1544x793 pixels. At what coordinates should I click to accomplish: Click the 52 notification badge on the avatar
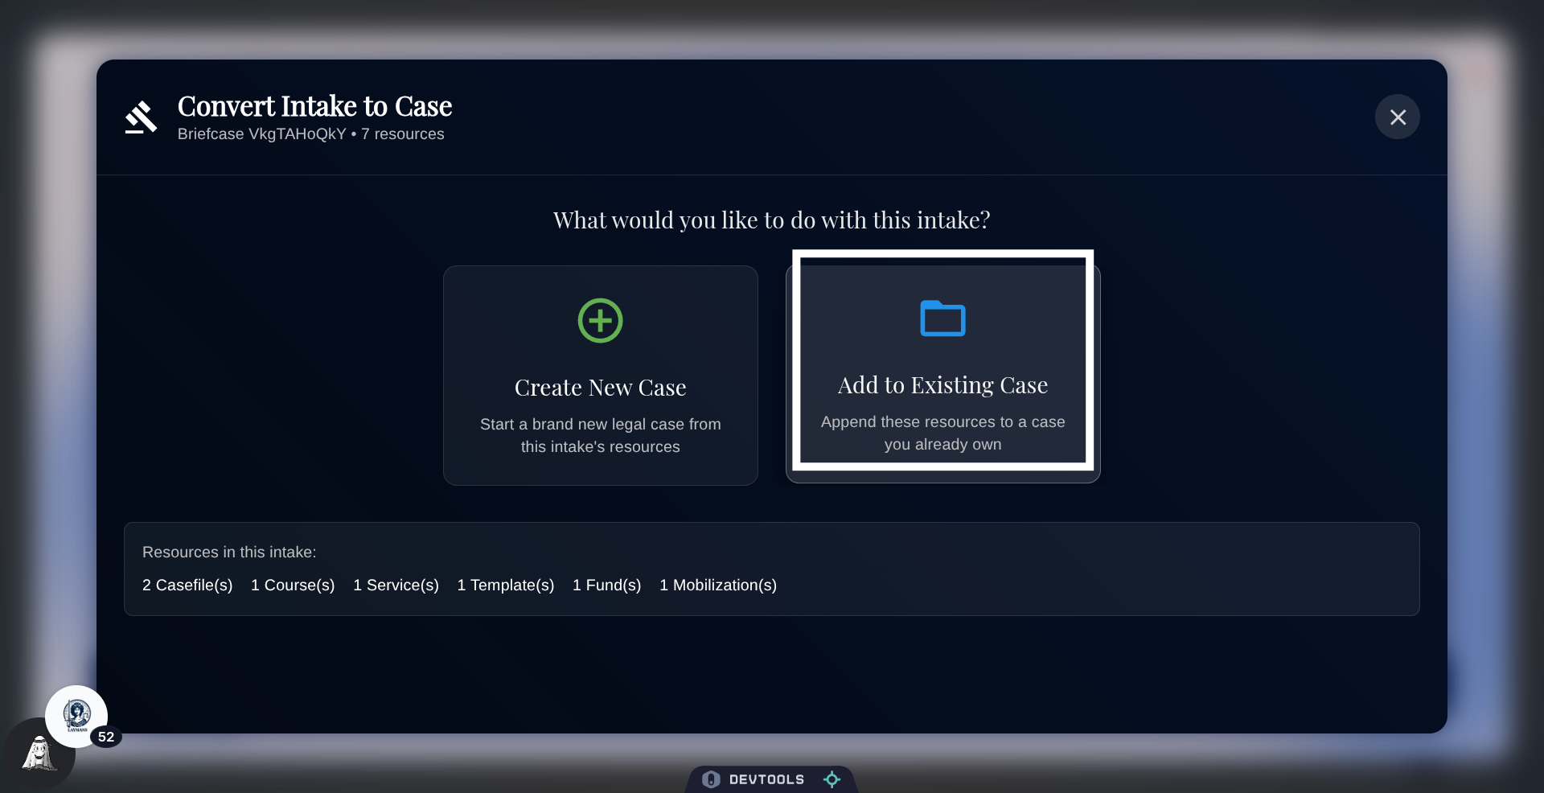point(107,736)
